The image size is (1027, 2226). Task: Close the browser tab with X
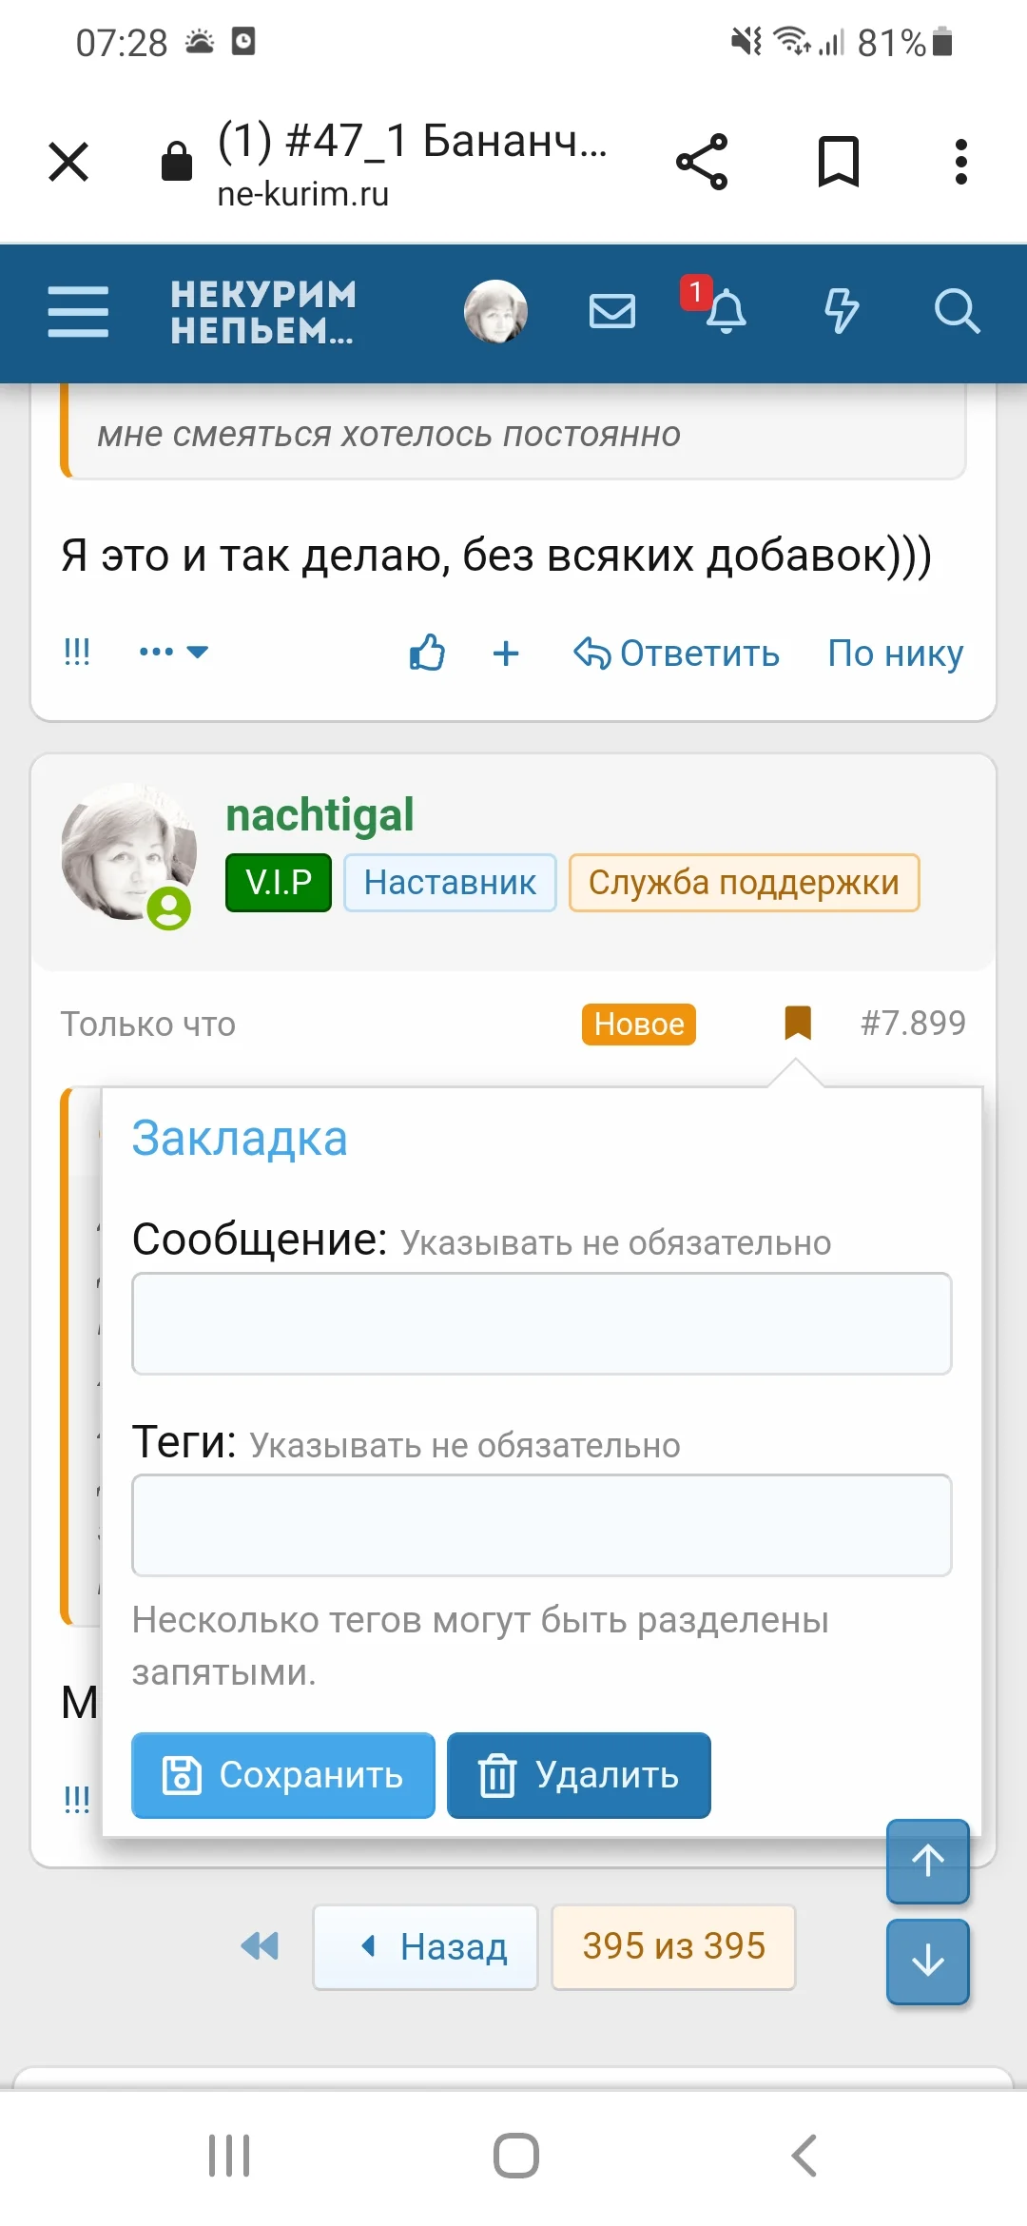(68, 162)
